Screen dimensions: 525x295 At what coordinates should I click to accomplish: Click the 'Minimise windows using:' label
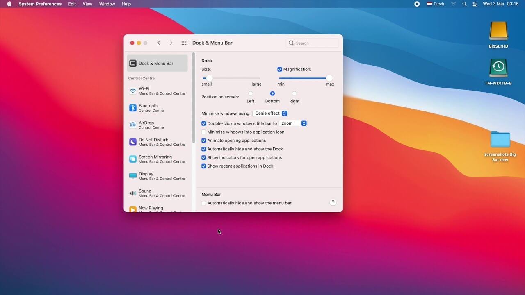click(226, 113)
